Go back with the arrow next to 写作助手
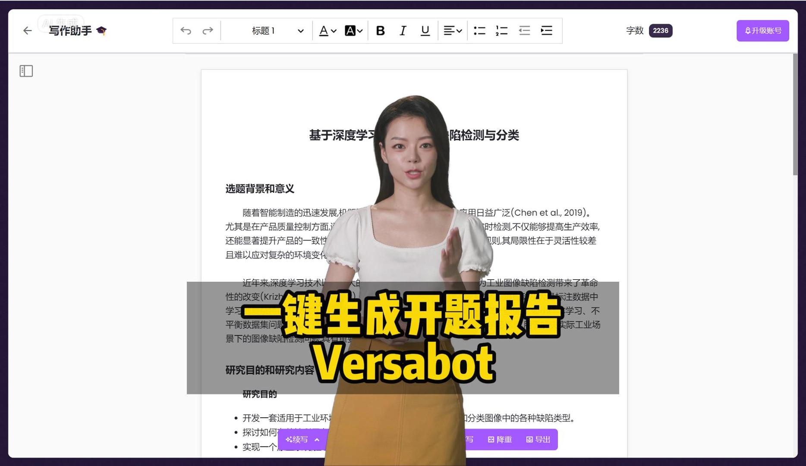Screen dimensions: 806x466 (27, 31)
